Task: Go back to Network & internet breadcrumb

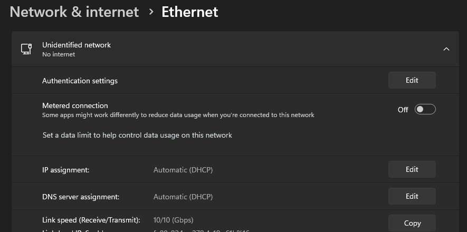Action: click(x=74, y=12)
